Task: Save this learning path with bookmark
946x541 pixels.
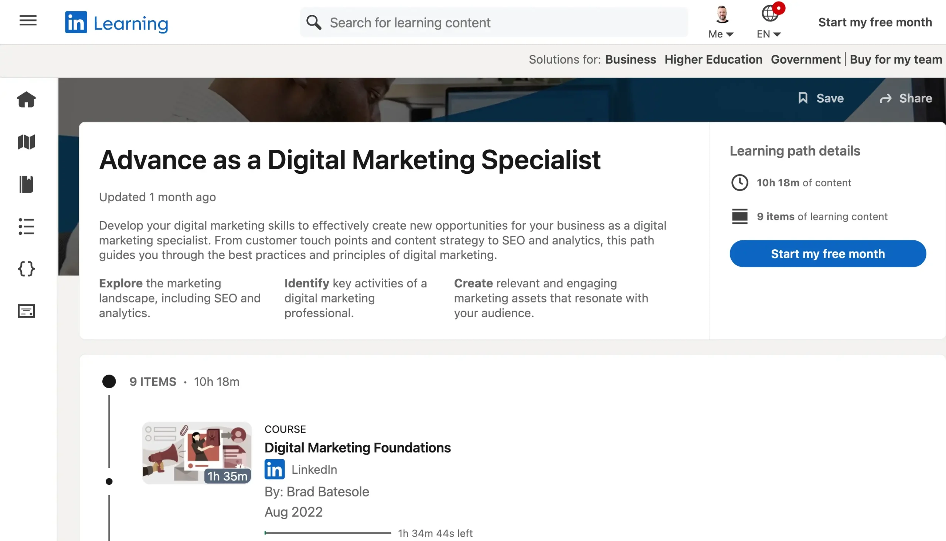Action: [x=821, y=98]
